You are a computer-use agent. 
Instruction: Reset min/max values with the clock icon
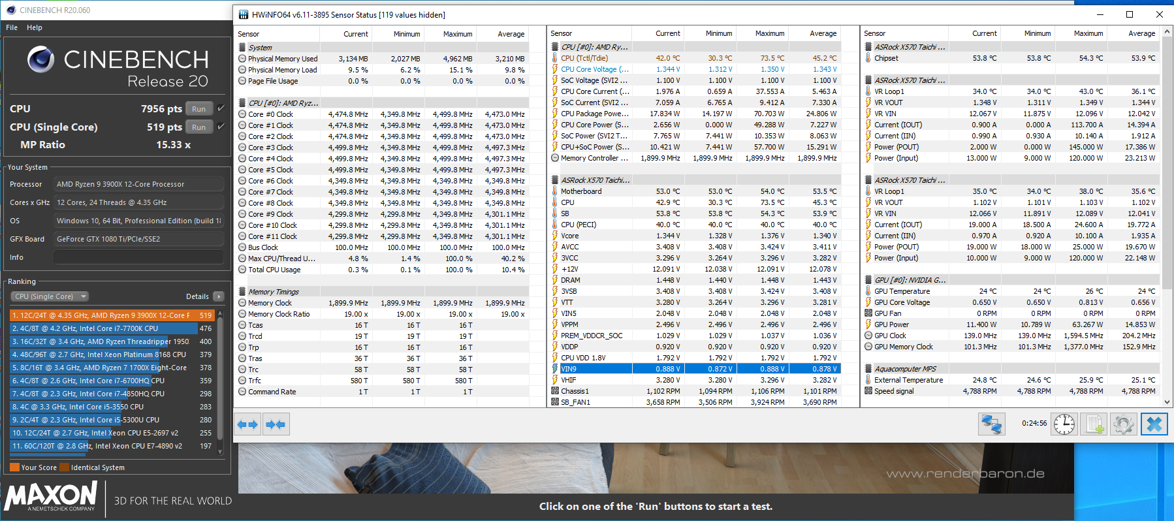coord(1064,424)
